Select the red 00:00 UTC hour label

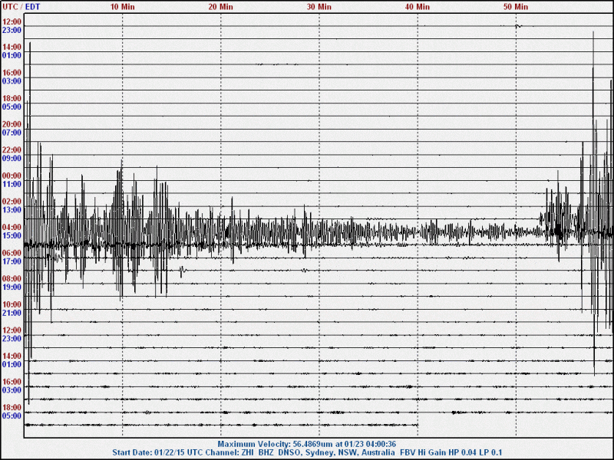coord(12,176)
